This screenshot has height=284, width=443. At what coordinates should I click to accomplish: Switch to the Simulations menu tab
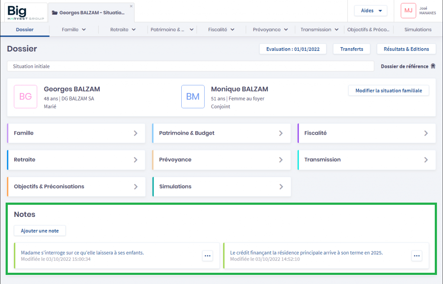click(x=418, y=29)
